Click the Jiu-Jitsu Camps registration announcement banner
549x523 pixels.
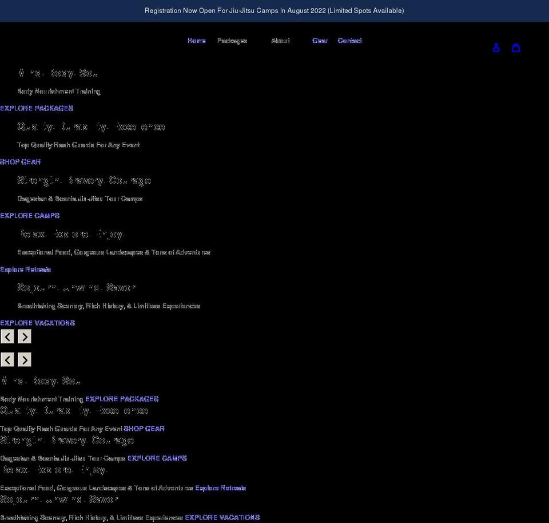point(274,11)
